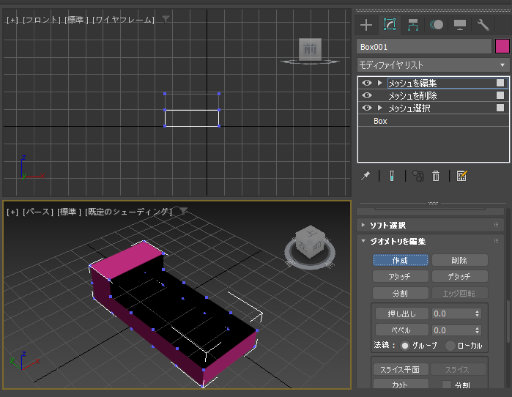Click the square box beside メッシュ選択

pos(500,108)
